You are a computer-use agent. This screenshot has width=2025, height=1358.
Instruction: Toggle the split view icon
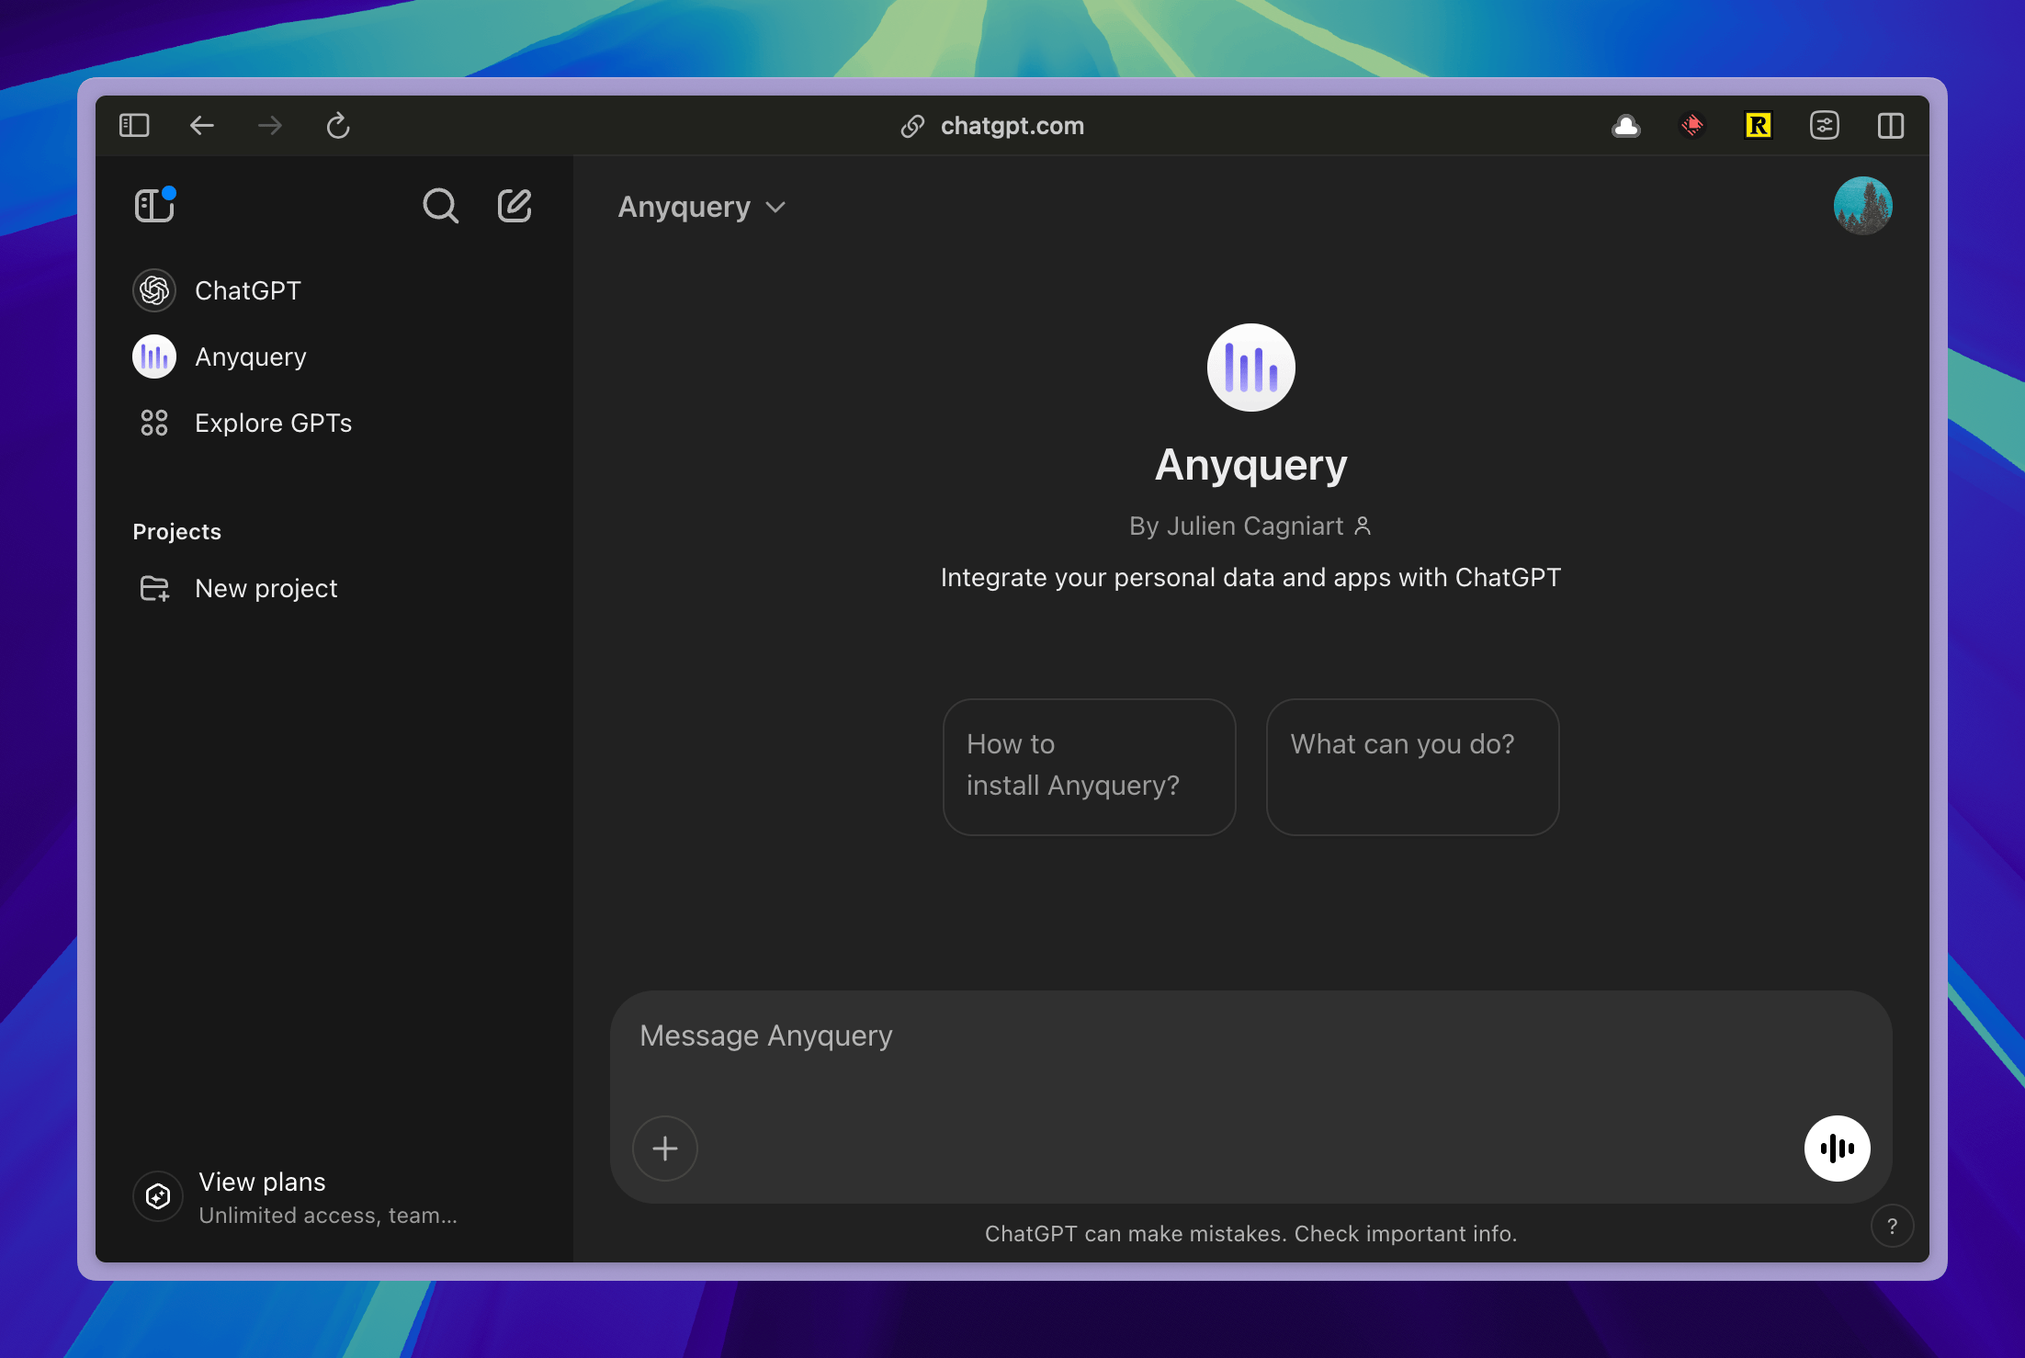(x=1891, y=125)
